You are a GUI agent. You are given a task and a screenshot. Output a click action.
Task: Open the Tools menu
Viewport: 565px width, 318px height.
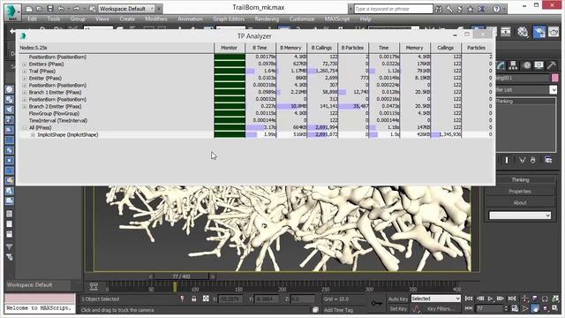(x=53, y=19)
